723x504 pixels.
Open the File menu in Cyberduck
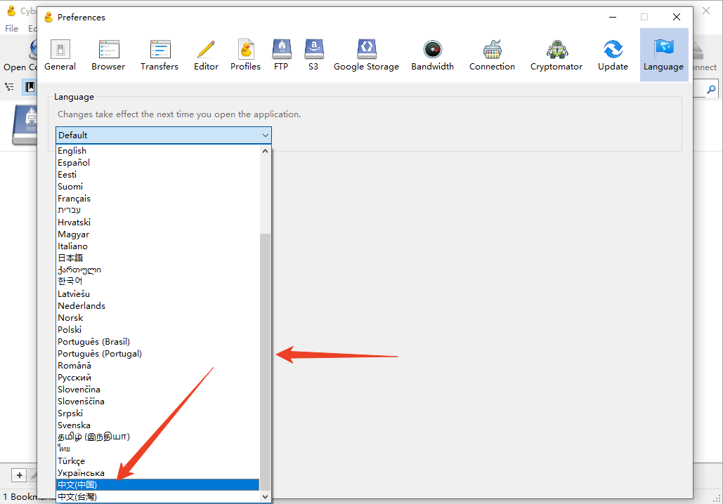[11, 29]
